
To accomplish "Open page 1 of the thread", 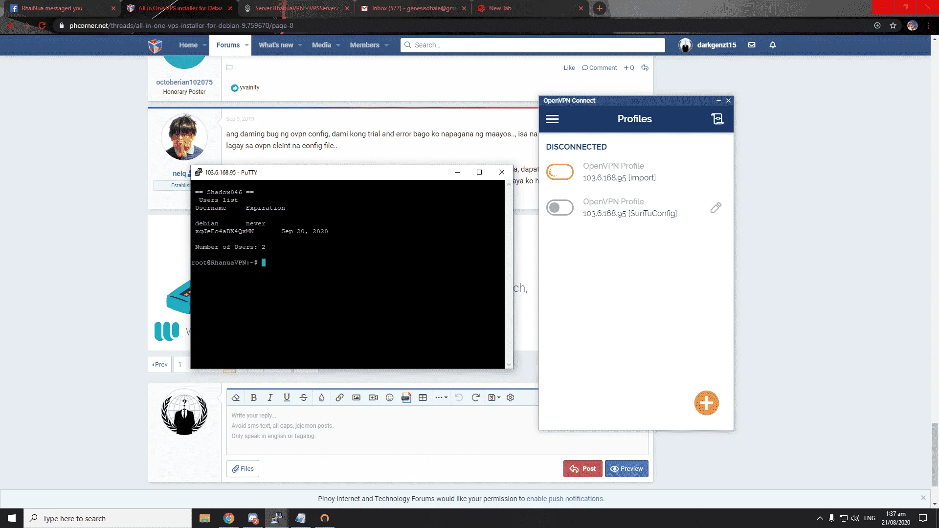I will (179, 364).
